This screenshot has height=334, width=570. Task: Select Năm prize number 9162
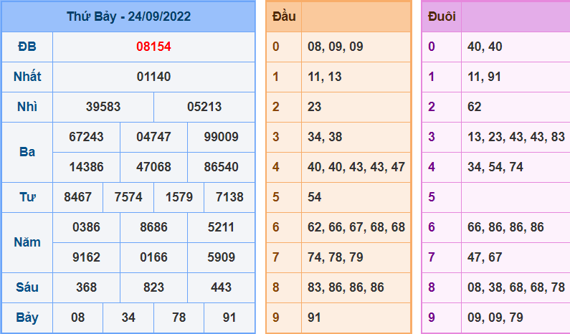[87, 258]
